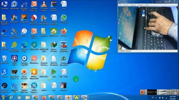Image resolution: width=179 pixels, height=100 pixels.
Task: Open the Internet Download Manager globe shortcut
Action: tap(54, 47)
